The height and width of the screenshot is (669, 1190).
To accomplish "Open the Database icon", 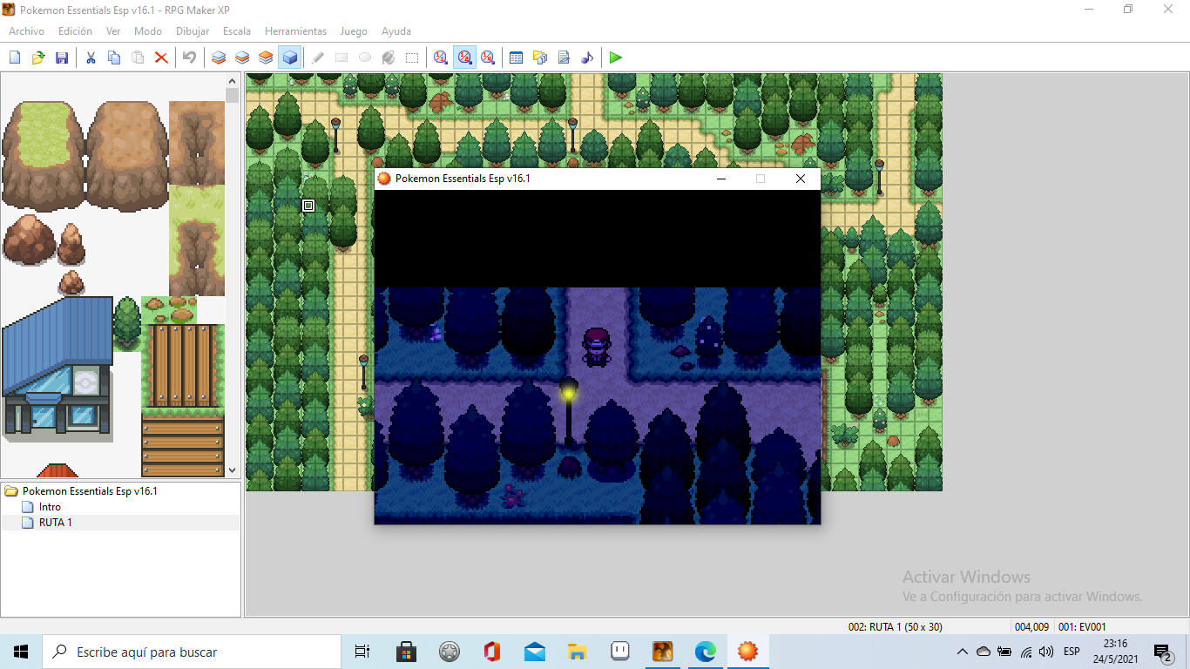I will 516,57.
